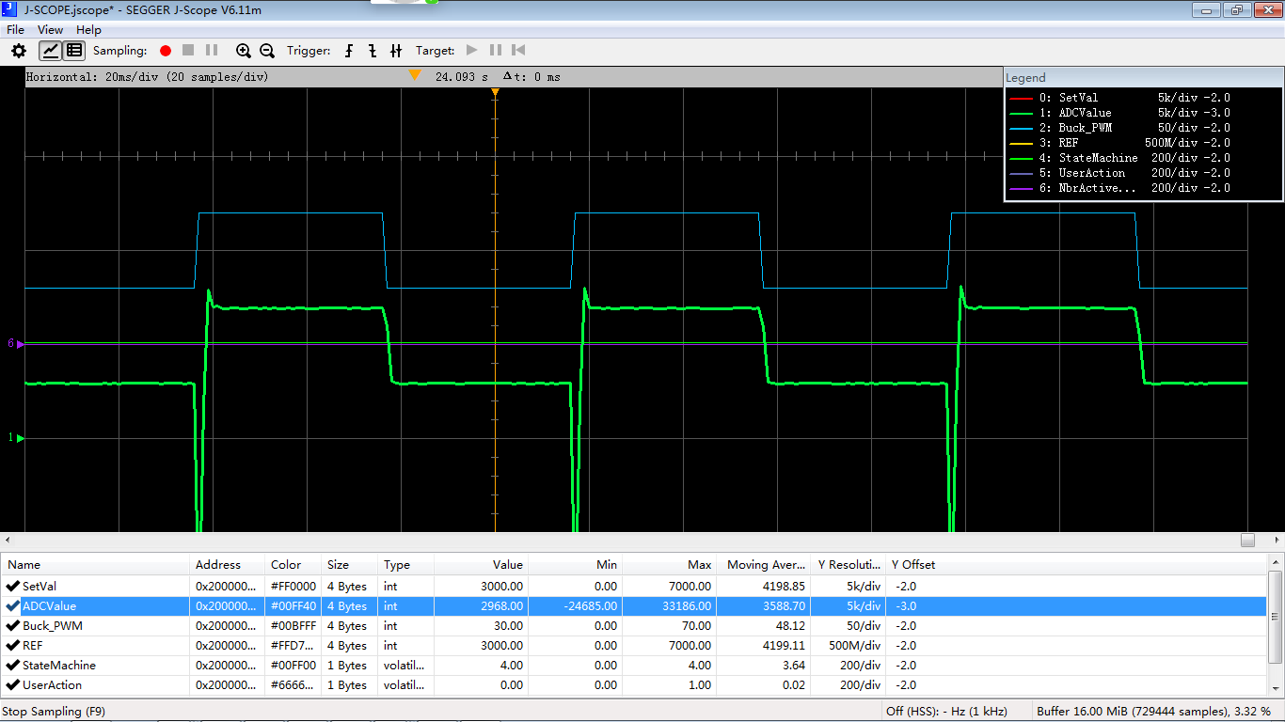Switch to graph view mode
This screenshot has width=1285, height=722.
50,51
